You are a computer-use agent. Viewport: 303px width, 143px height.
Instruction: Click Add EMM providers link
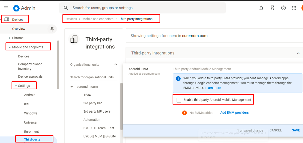click(235, 113)
